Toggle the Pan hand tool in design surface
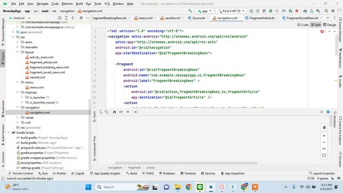The image size is (343, 193). coord(324,127)
